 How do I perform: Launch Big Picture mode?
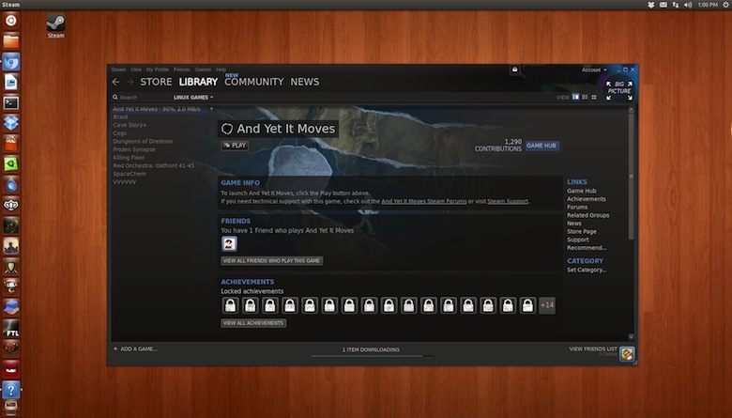pyautogui.click(x=619, y=90)
